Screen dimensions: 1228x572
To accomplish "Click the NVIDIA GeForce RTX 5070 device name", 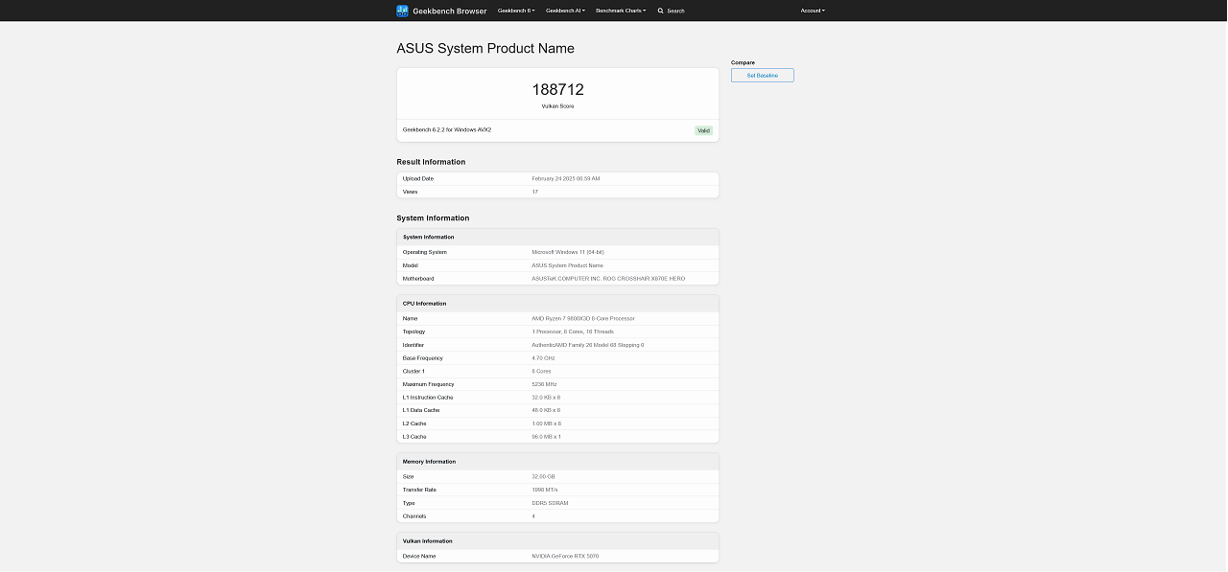I will [565, 556].
